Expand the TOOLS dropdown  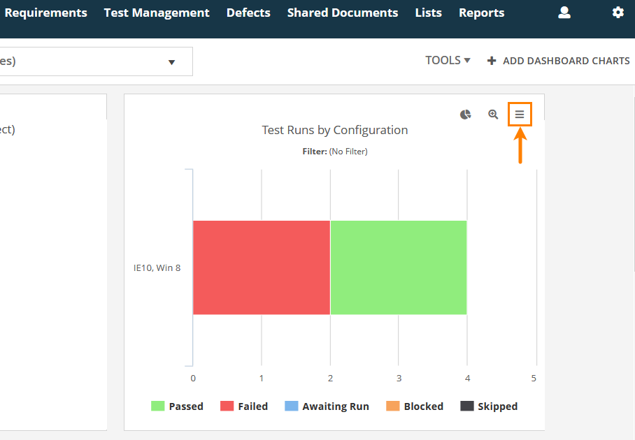pyautogui.click(x=448, y=61)
